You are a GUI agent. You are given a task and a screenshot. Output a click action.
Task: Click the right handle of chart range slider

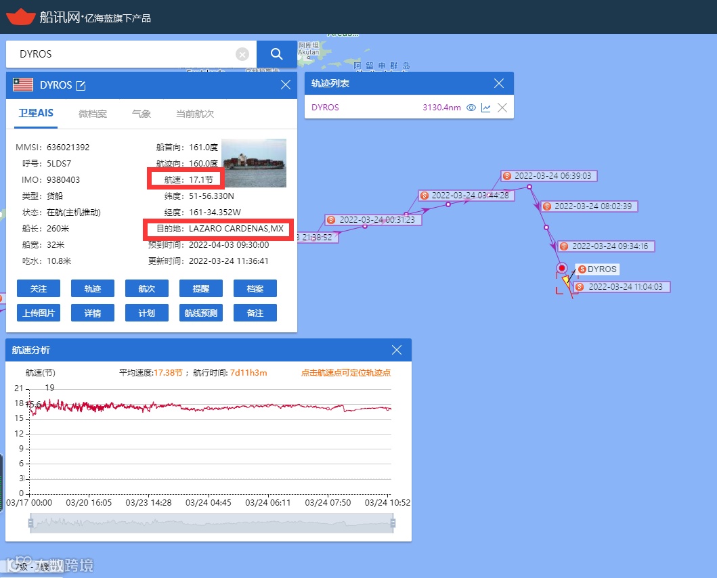coord(393,523)
